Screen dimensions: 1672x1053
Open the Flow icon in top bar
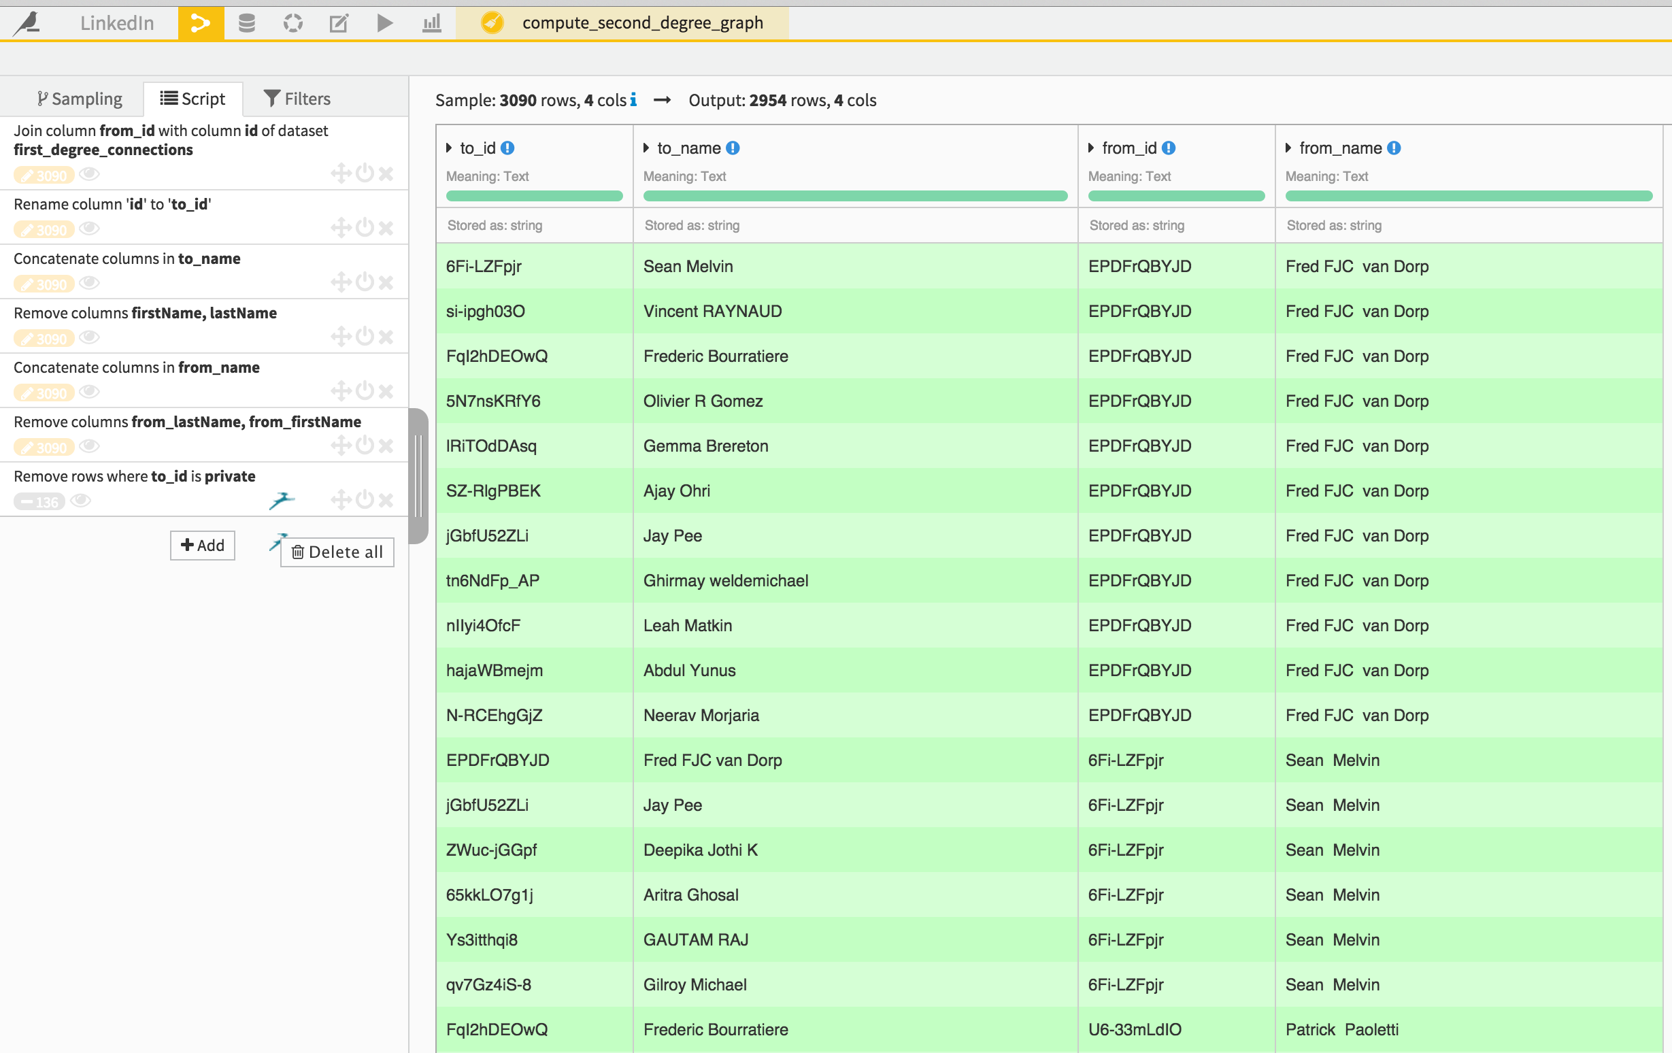click(201, 23)
